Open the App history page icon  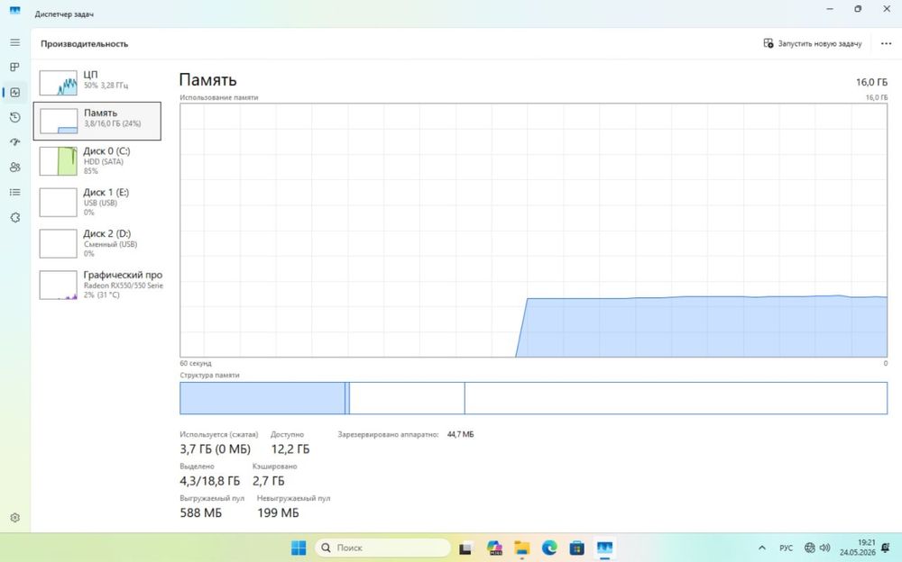(15, 117)
